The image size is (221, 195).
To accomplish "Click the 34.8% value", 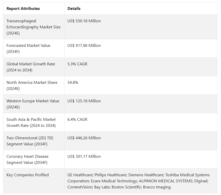I will coord(73,83).
